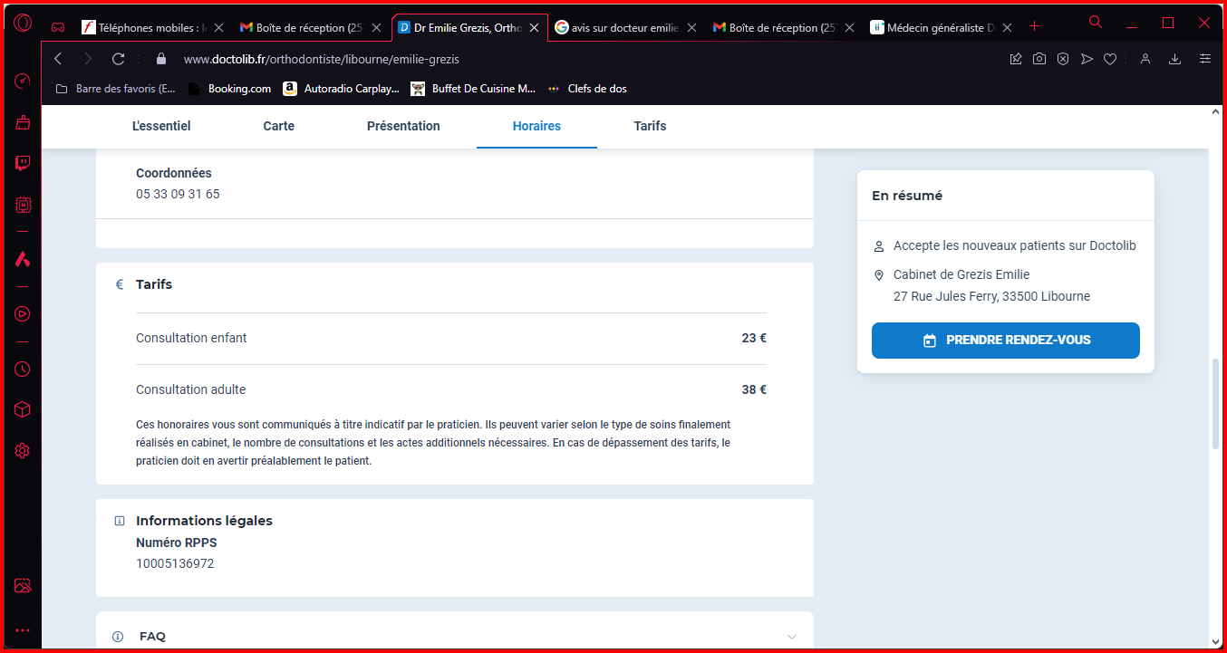Expand the sidebar three-dots menu
Image resolution: width=1227 pixels, height=653 pixels.
[x=23, y=630]
